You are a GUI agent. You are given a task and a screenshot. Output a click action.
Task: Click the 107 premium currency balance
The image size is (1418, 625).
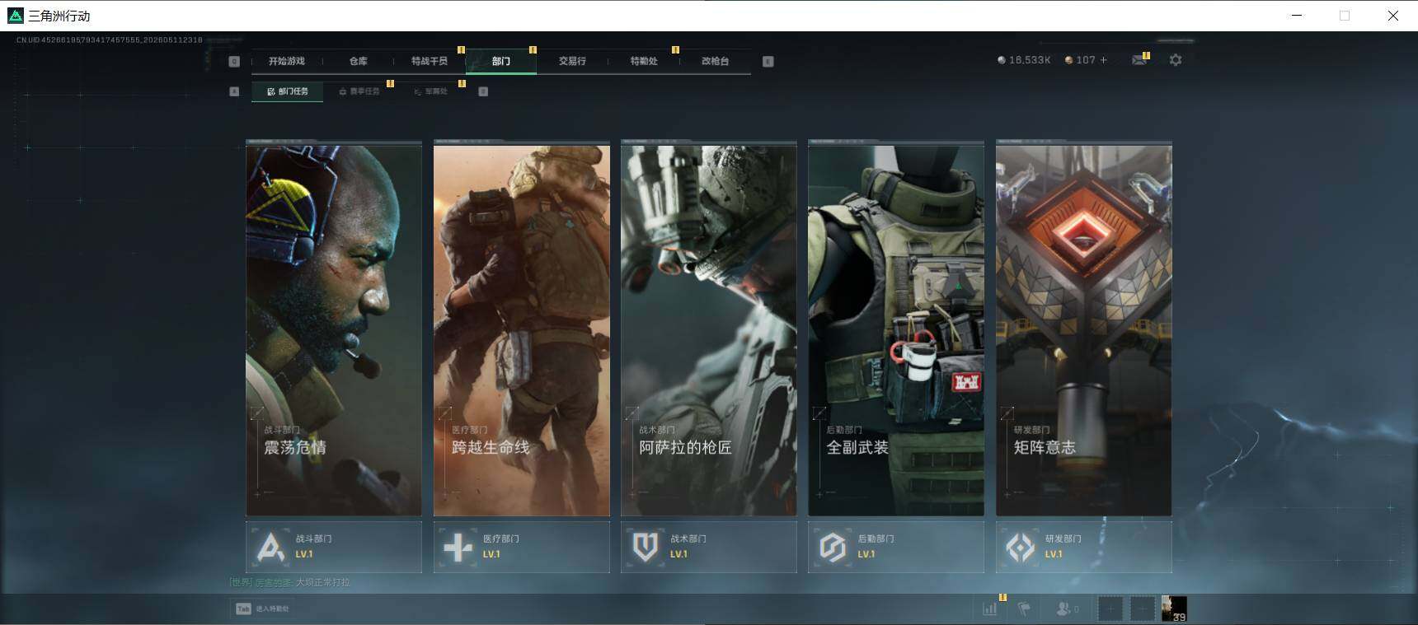(x=1080, y=60)
